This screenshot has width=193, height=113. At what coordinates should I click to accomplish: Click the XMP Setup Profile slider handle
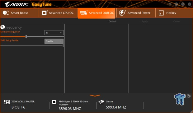pos(63,45)
